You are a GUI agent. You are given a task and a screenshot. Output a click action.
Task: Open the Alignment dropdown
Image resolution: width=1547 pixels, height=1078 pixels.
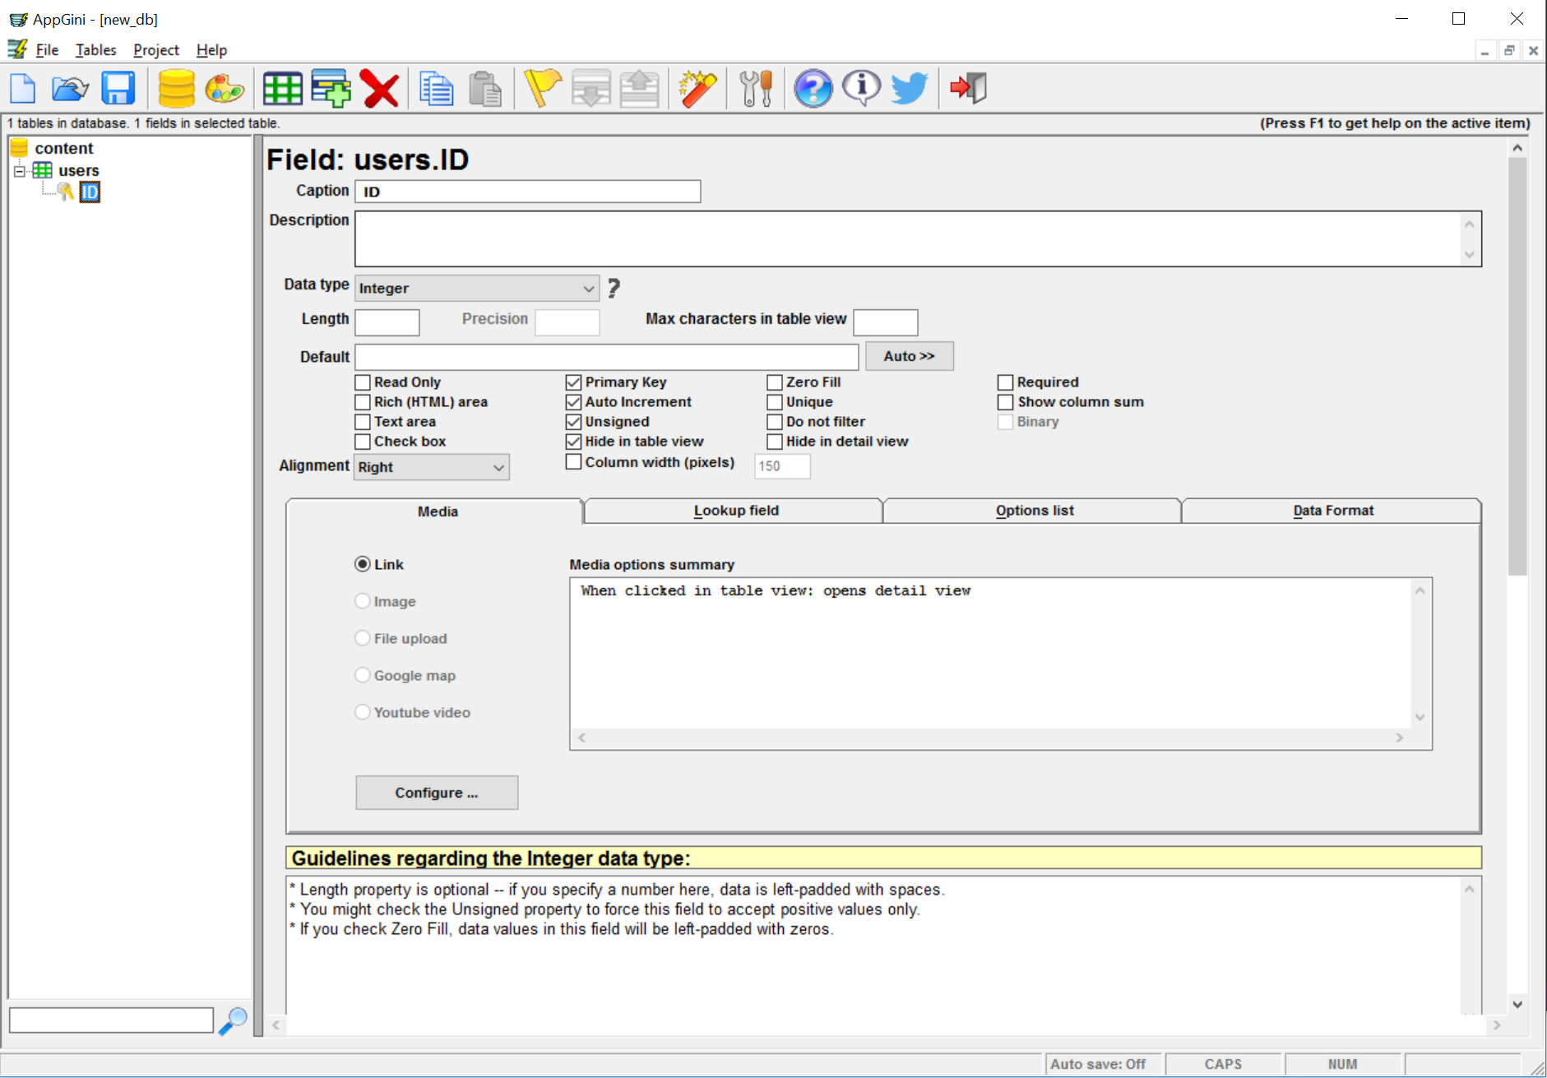(x=431, y=467)
